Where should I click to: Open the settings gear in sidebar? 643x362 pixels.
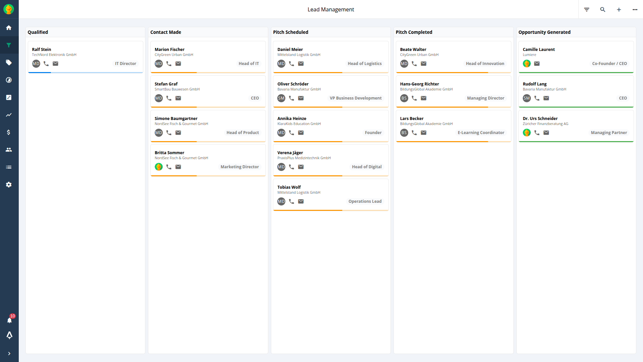[9, 185]
